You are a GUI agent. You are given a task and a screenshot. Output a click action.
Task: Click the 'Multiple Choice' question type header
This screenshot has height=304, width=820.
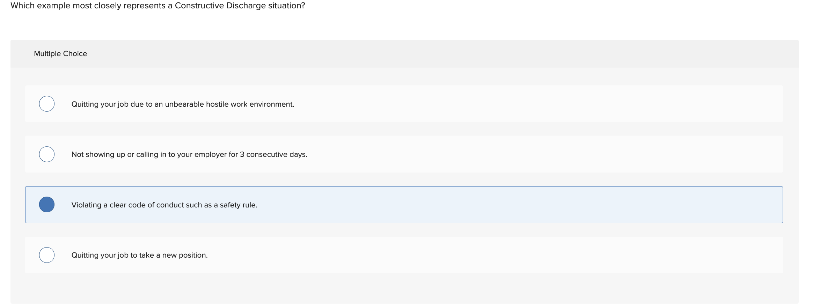click(x=60, y=53)
